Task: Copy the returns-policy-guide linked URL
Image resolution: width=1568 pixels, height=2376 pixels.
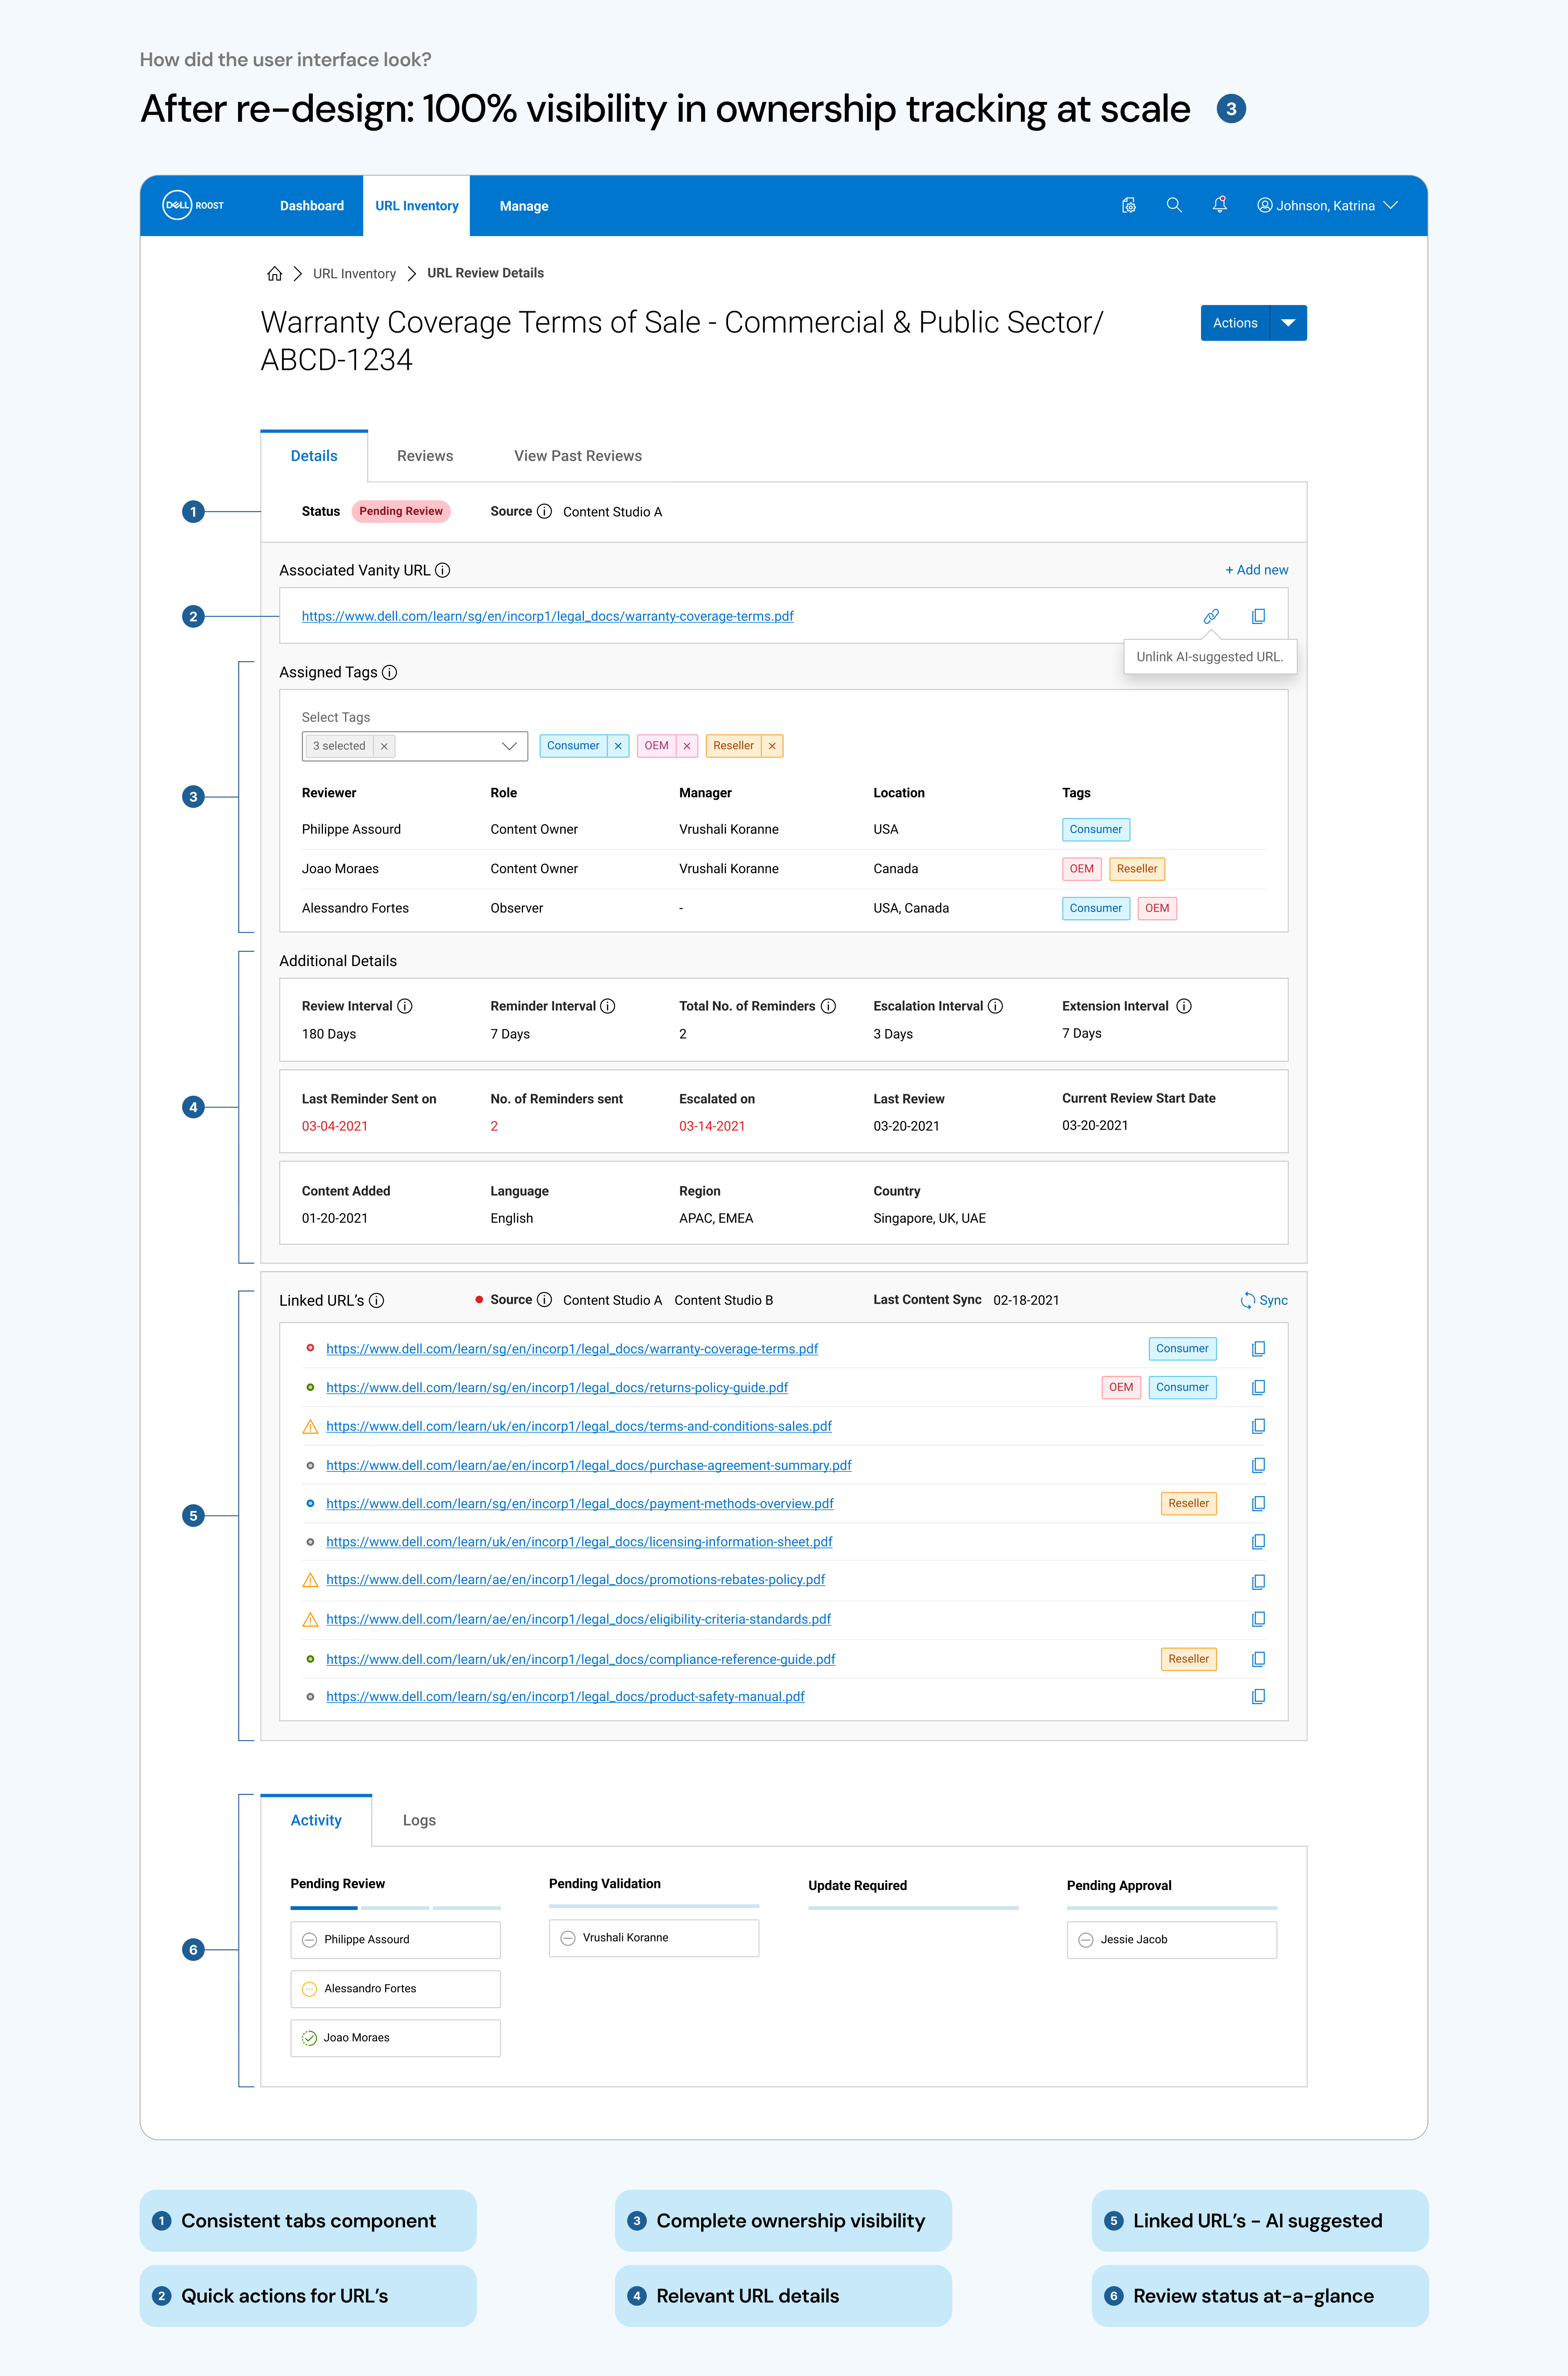Action: (1258, 1387)
